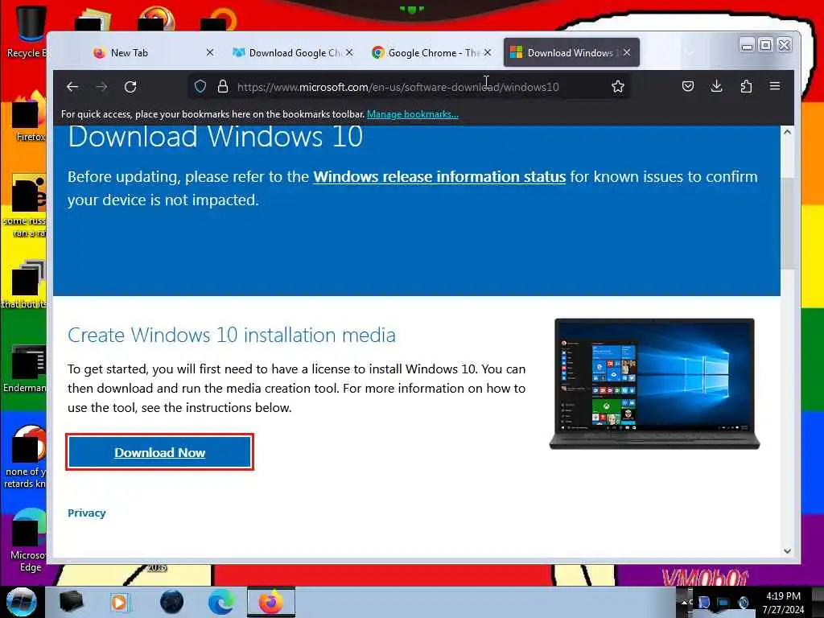Bookmark this page with the star
The height and width of the screenshot is (618, 824).
(x=618, y=86)
